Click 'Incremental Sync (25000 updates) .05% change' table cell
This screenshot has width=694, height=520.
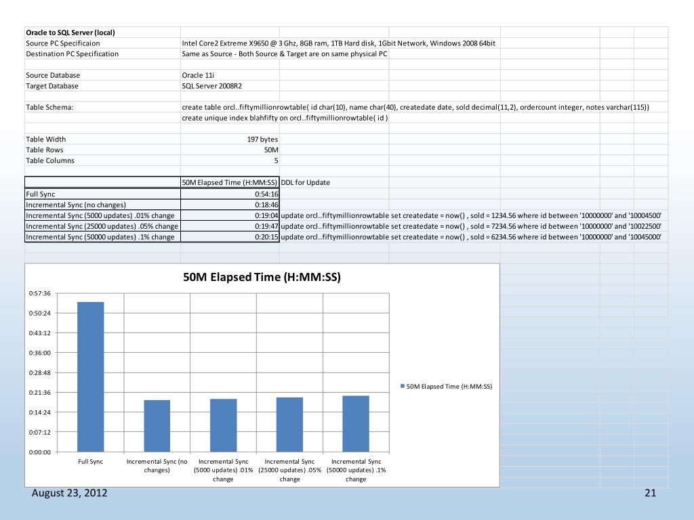(x=102, y=226)
